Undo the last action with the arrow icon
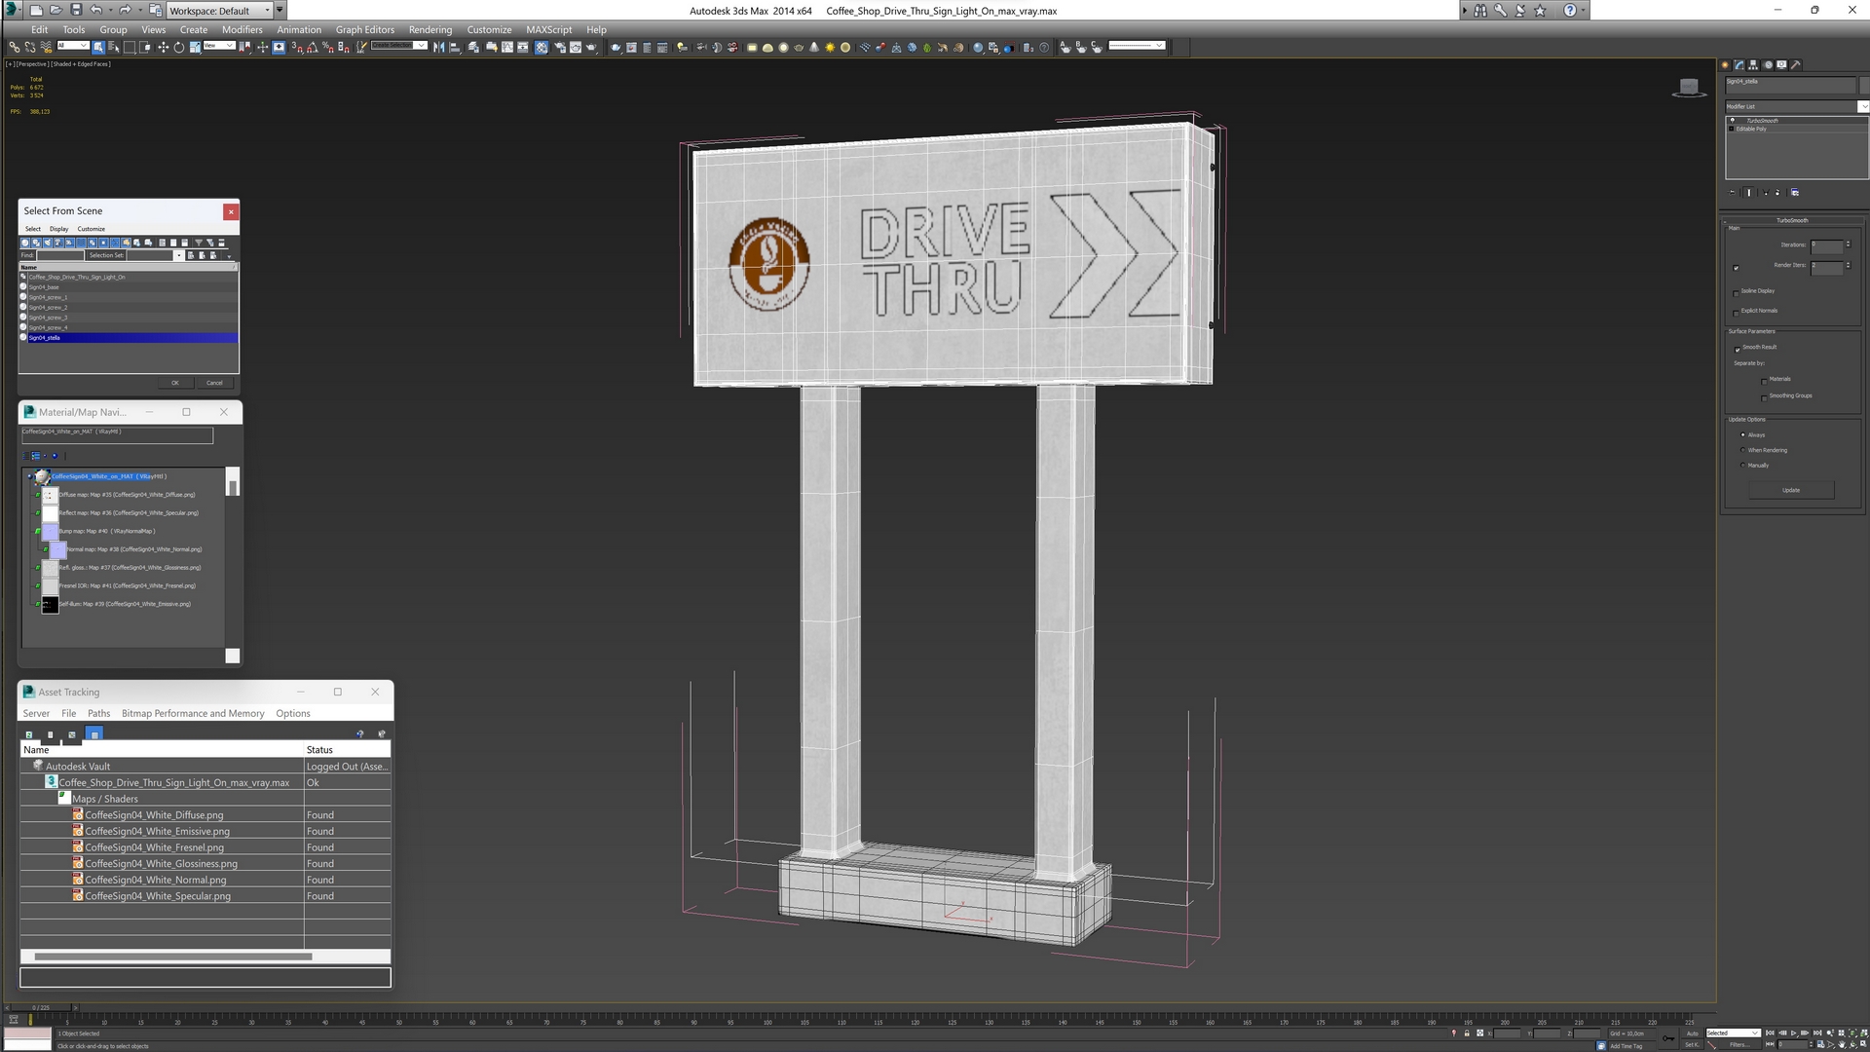 click(95, 10)
